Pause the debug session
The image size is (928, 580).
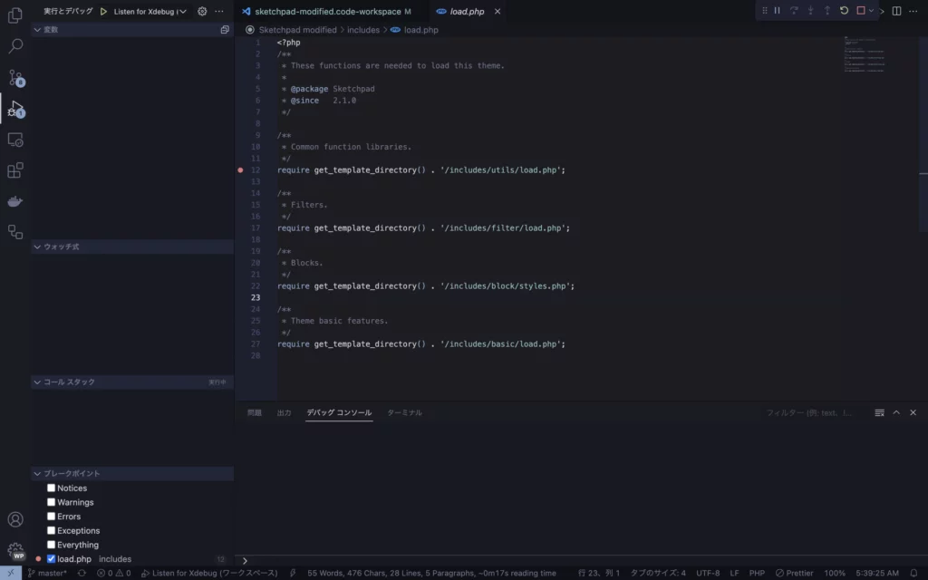click(777, 11)
